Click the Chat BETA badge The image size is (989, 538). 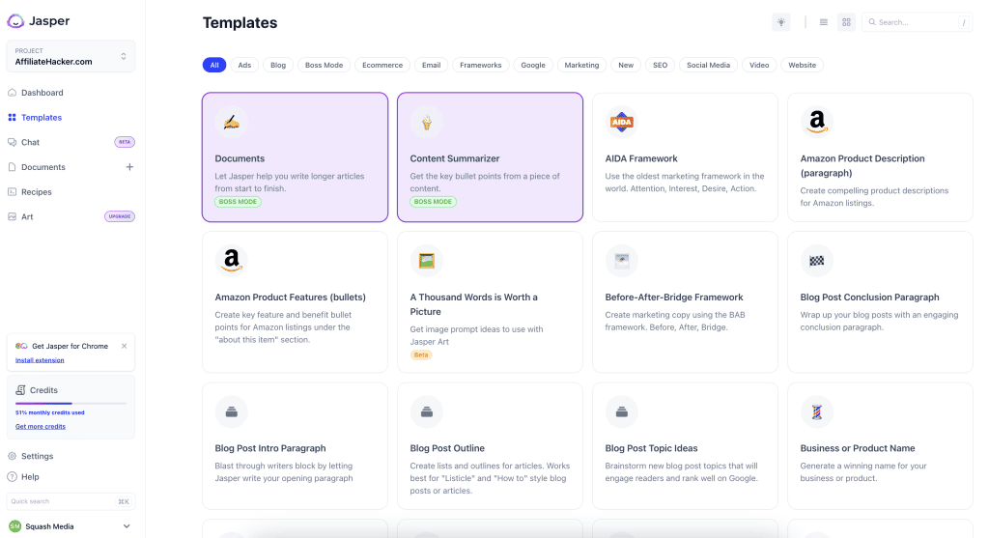(x=125, y=142)
